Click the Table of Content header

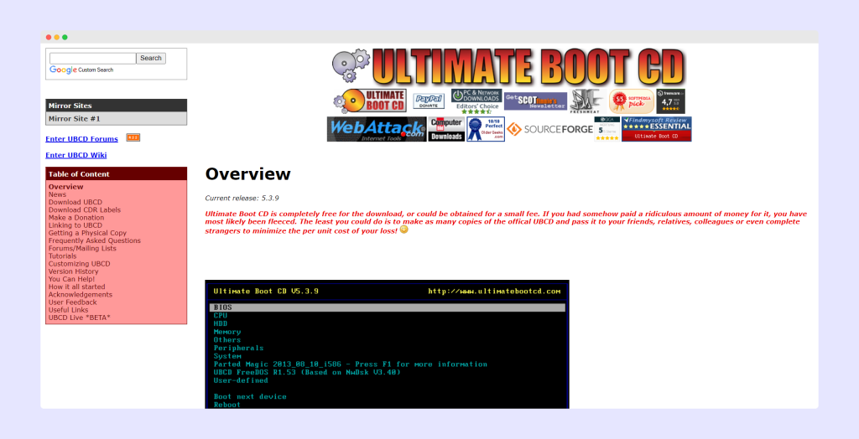pyautogui.click(x=116, y=174)
